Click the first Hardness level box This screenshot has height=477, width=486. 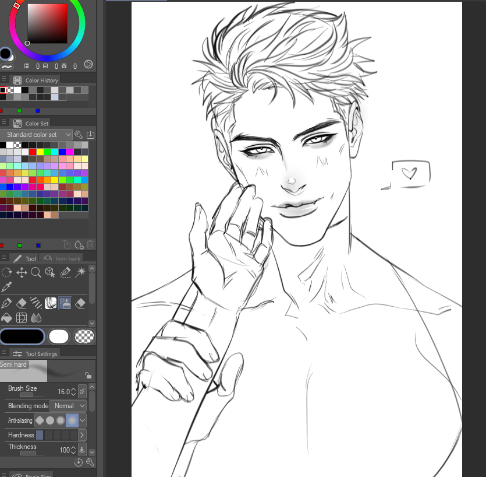pos(40,435)
